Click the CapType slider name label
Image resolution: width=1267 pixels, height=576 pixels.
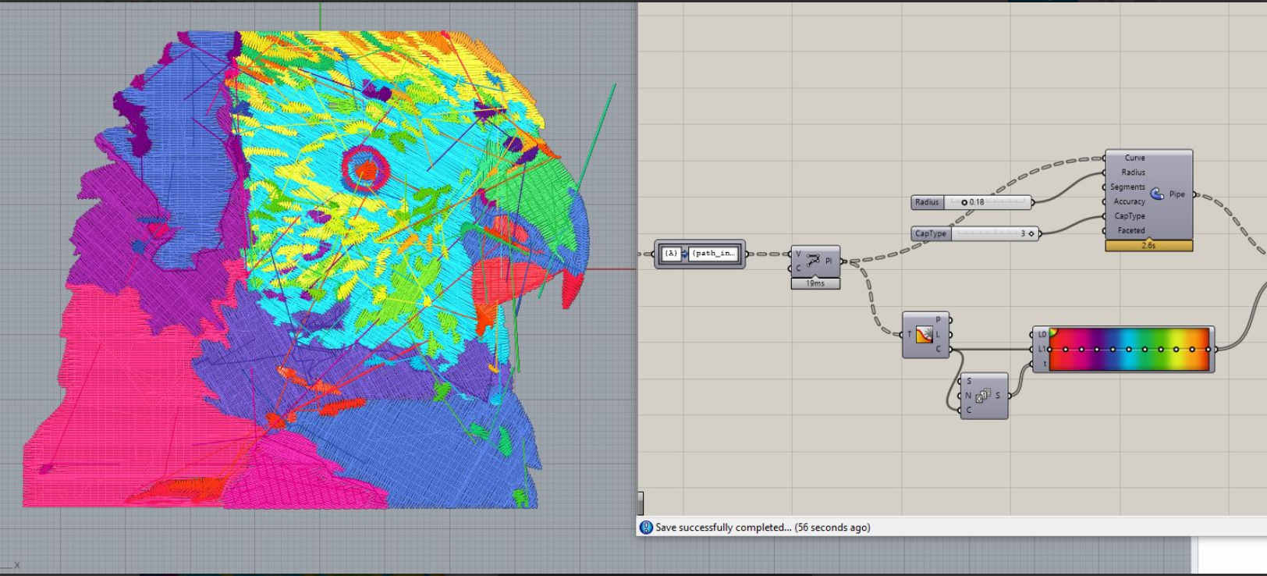(x=931, y=233)
